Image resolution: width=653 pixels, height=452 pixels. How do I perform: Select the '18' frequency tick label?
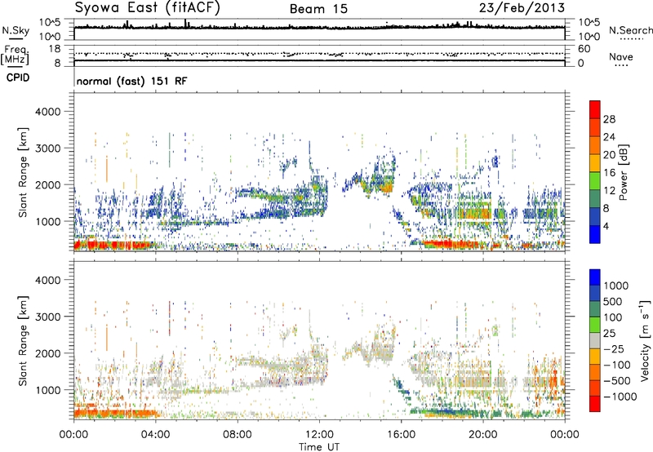(x=54, y=49)
